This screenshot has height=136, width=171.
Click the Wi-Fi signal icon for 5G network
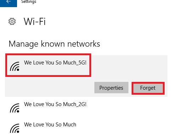[15, 66]
